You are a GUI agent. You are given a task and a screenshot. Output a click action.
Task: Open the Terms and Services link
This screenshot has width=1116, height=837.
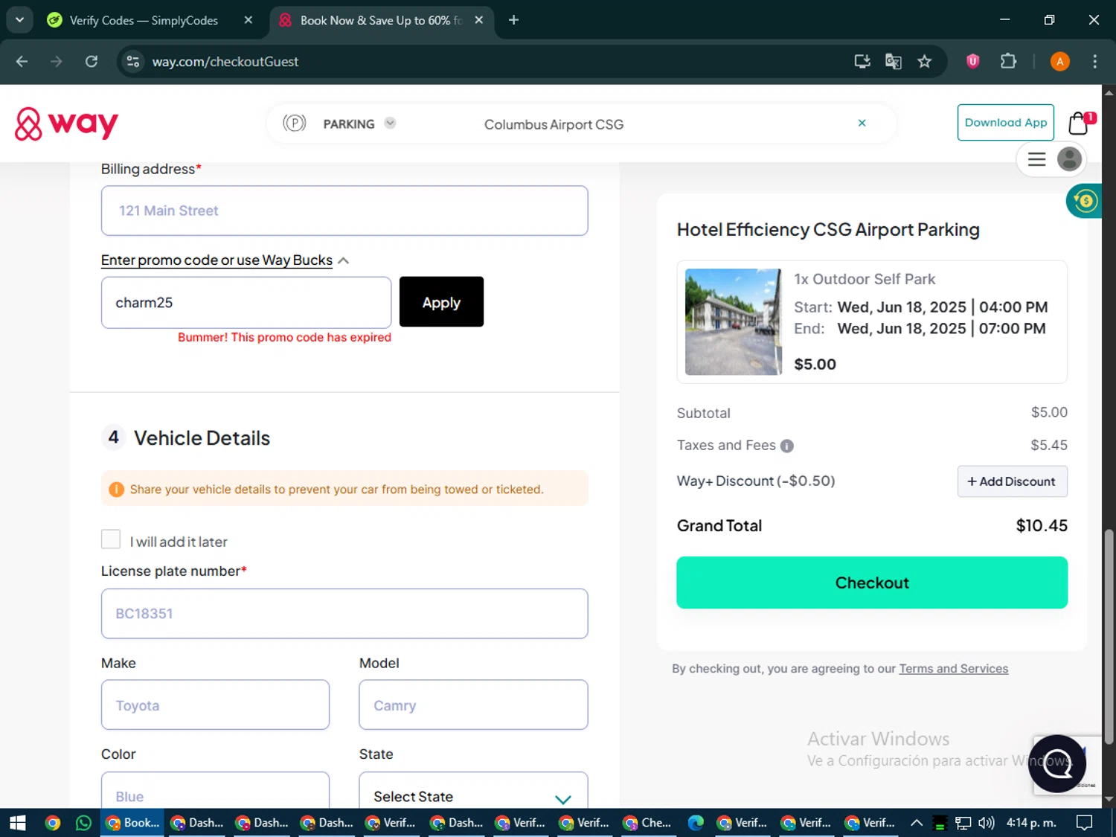pyautogui.click(x=953, y=669)
